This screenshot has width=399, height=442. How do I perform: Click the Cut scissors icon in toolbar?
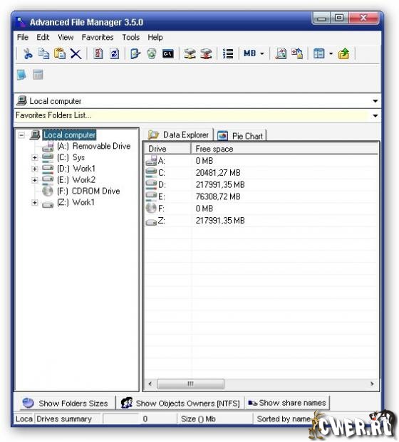28,53
